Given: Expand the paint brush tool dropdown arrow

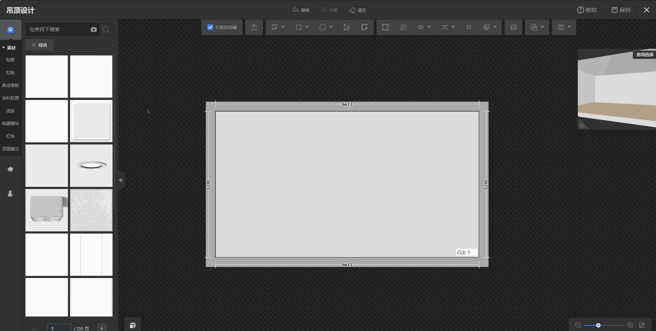Looking at the screenshot, I should 495,27.
